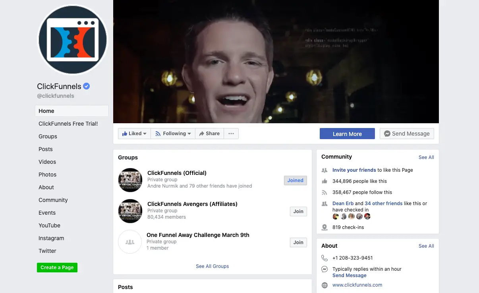Click the 80,434 members text

point(166,217)
